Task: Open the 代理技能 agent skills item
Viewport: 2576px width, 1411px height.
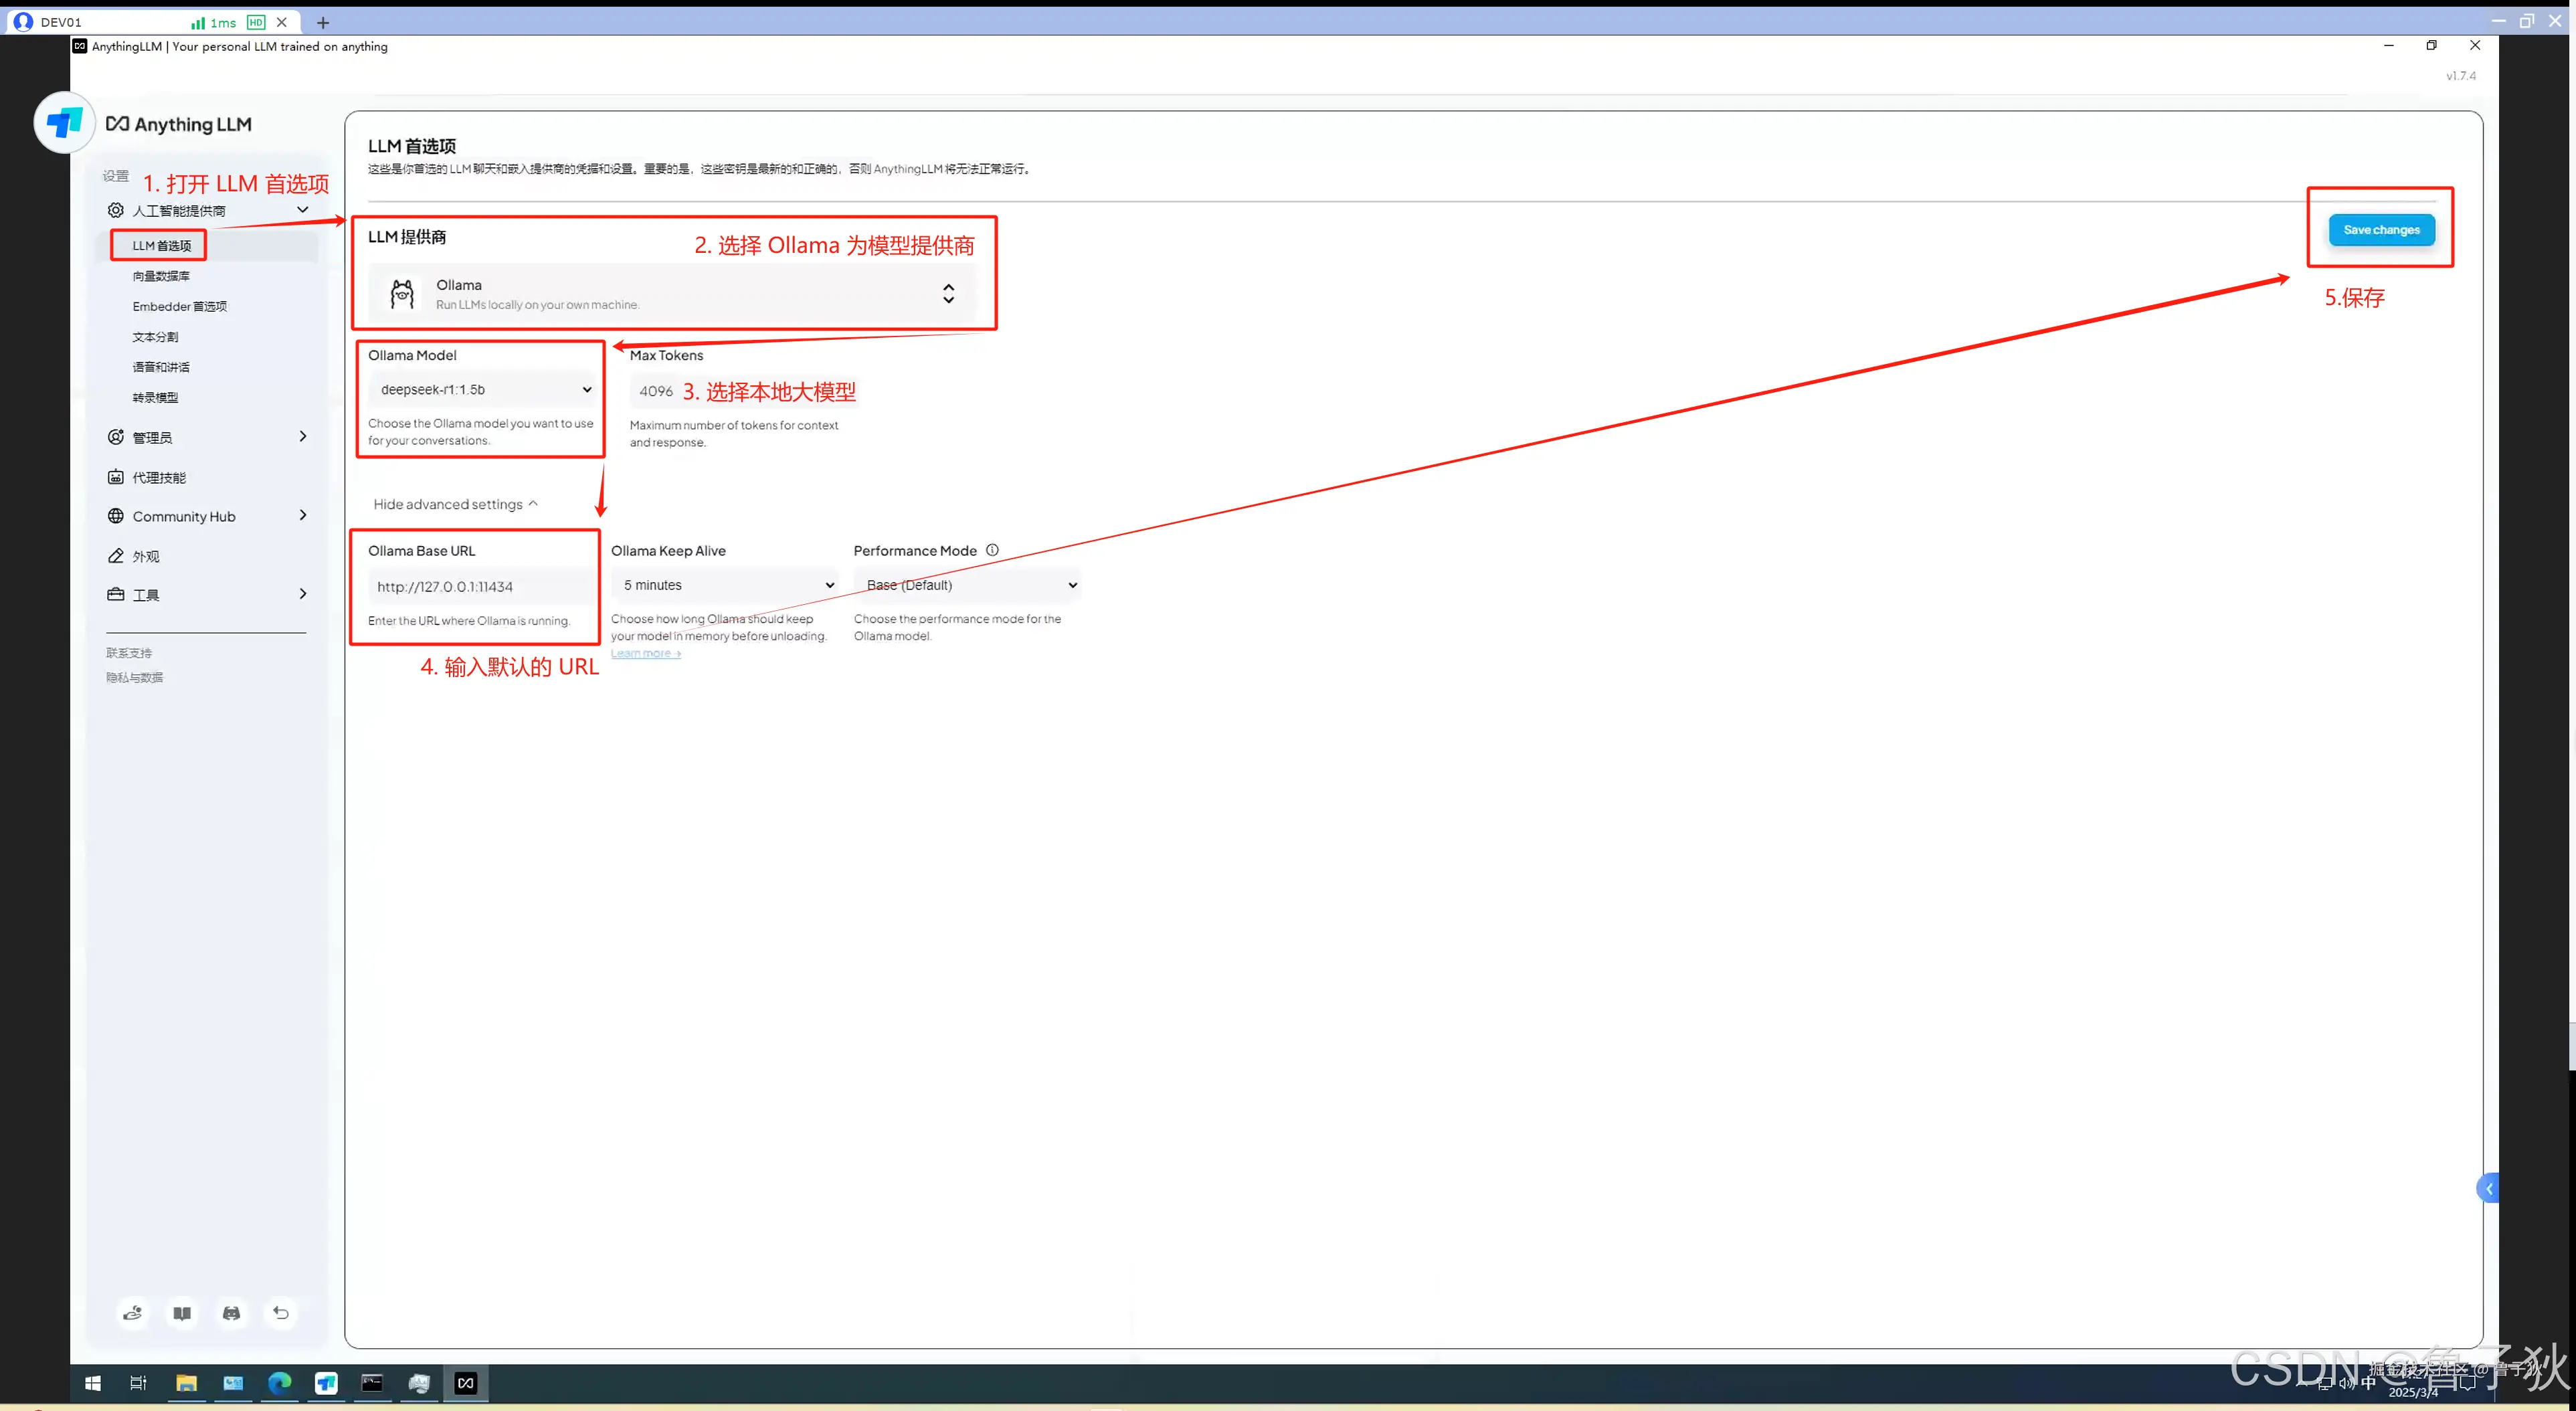Action: tap(159, 477)
